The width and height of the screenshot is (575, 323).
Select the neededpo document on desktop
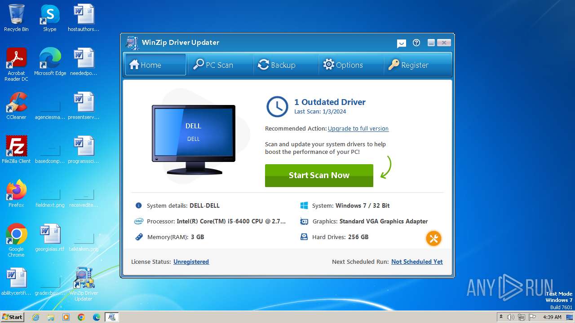click(84, 62)
